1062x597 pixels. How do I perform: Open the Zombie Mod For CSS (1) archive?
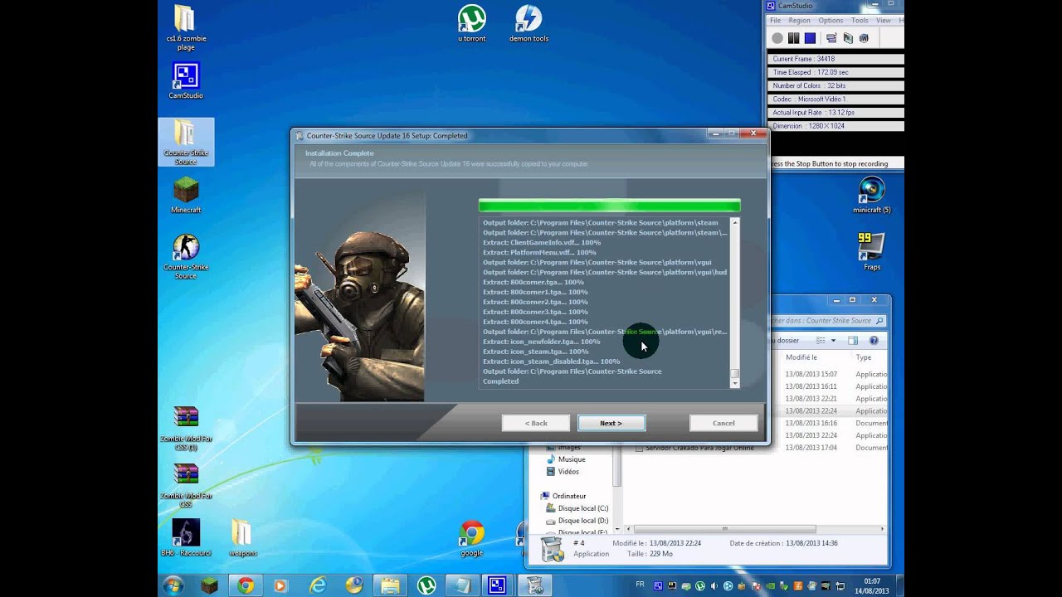(x=186, y=428)
